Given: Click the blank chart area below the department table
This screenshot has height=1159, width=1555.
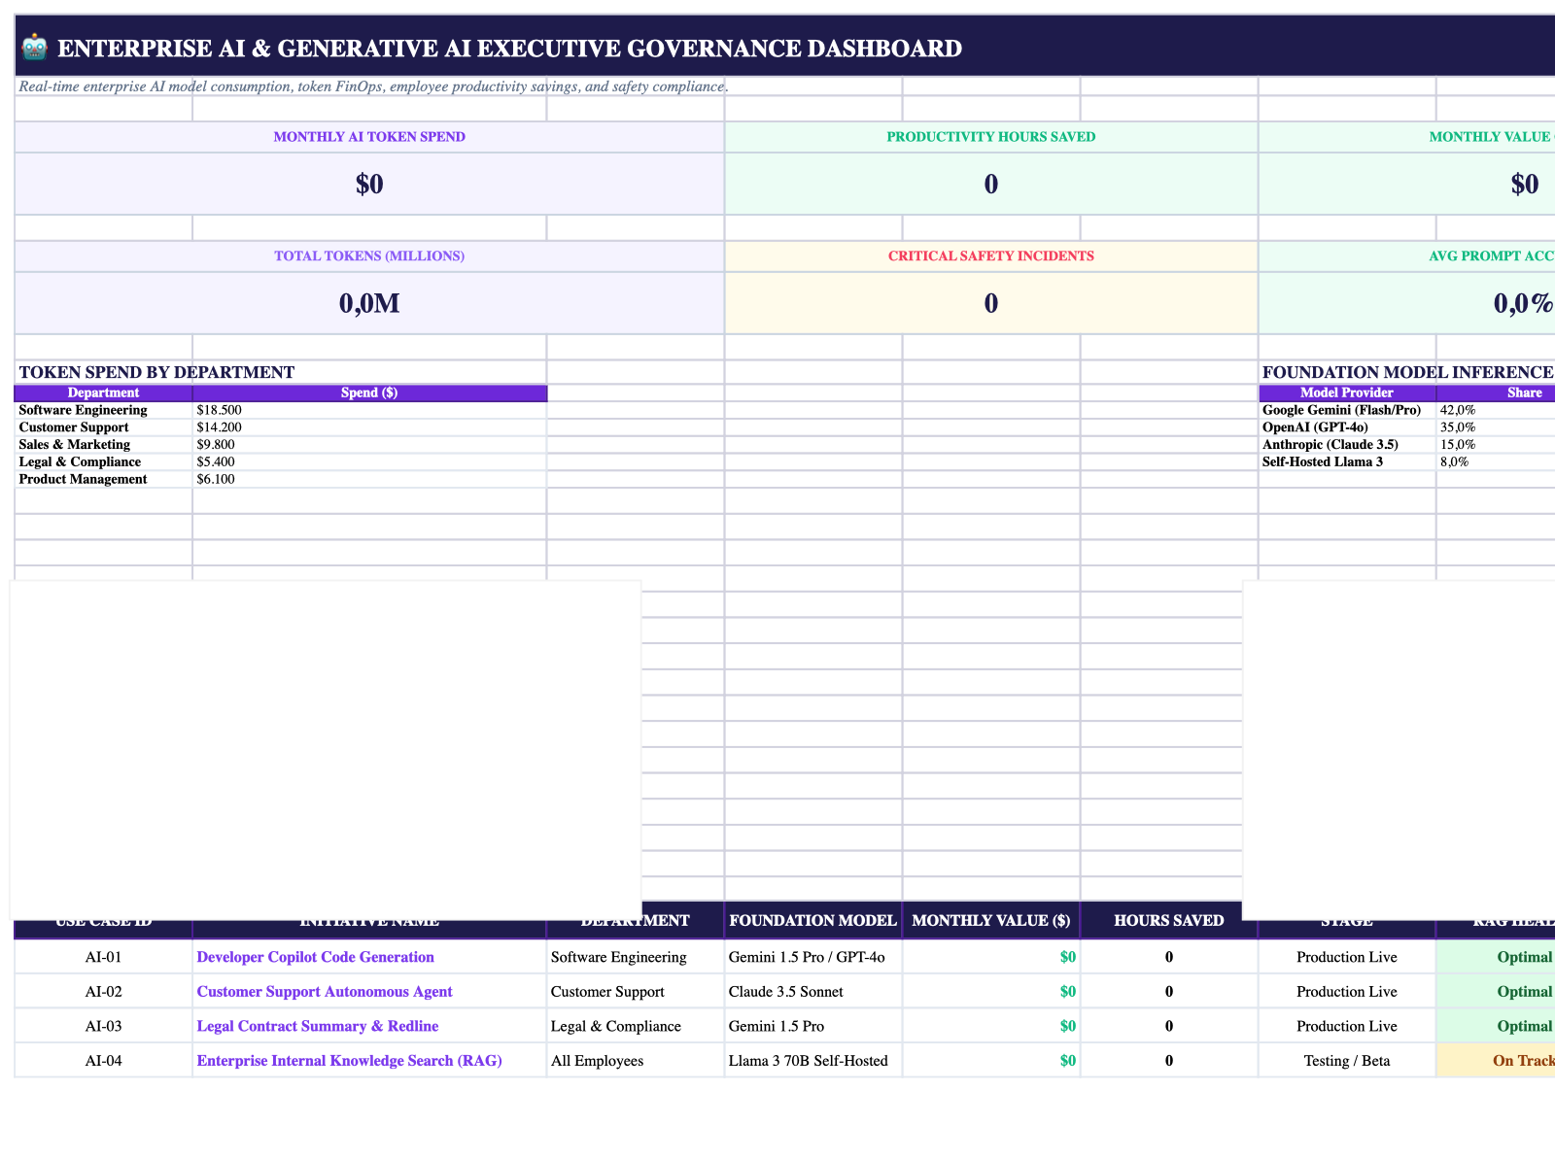Looking at the screenshot, I should (x=326, y=750).
